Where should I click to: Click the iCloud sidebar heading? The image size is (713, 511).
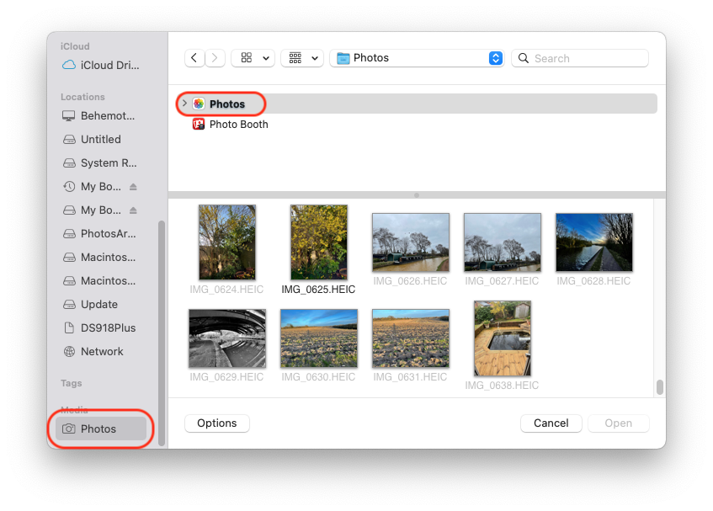coord(75,46)
